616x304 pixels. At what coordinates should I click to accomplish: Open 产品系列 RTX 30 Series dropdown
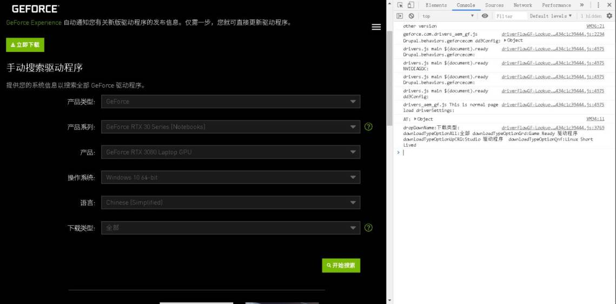pyautogui.click(x=230, y=127)
